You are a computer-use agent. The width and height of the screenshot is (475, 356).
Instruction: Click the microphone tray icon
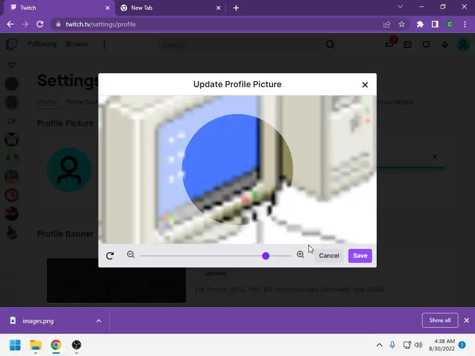tap(392, 345)
